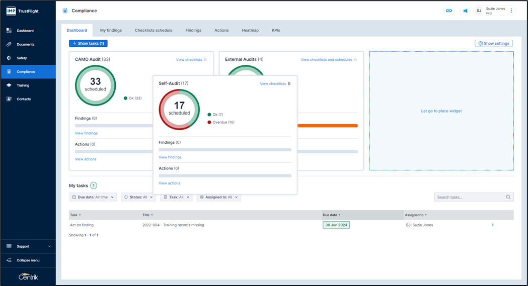This screenshot has height=286, width=528.
Task: Click the Contacts icon in sidebar
Action: tap(9, 99)
